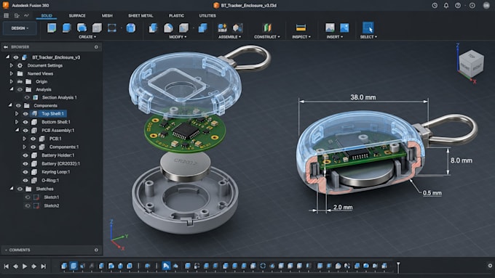Toggle Keyring Loop:1 visibility
This screenshot has height=278, width=495.
25,172
